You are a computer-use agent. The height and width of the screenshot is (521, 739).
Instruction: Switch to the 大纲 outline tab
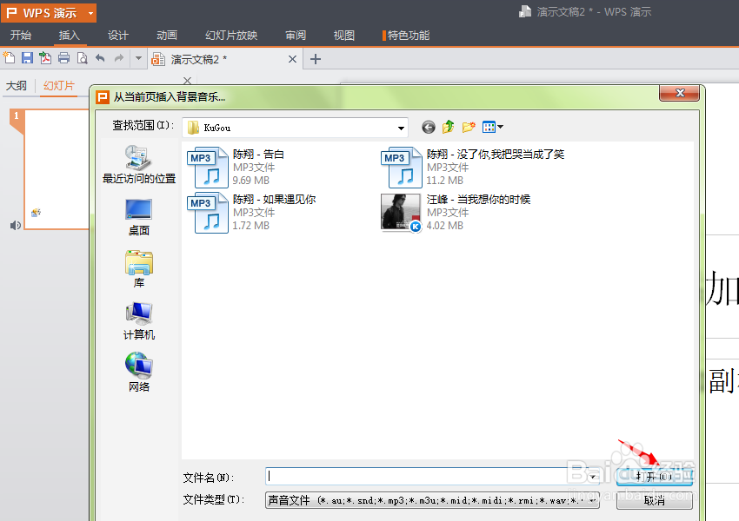point(17,86)
